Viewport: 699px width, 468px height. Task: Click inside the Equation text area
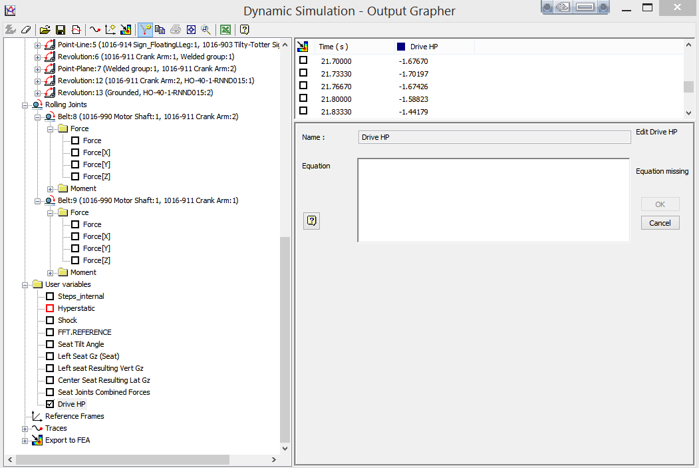point(493,200)
